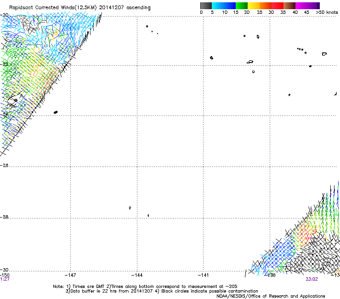This screenshot has height=299, width=340.
Task: Click the '-26' latitude axis label
Action: (4, 166)
